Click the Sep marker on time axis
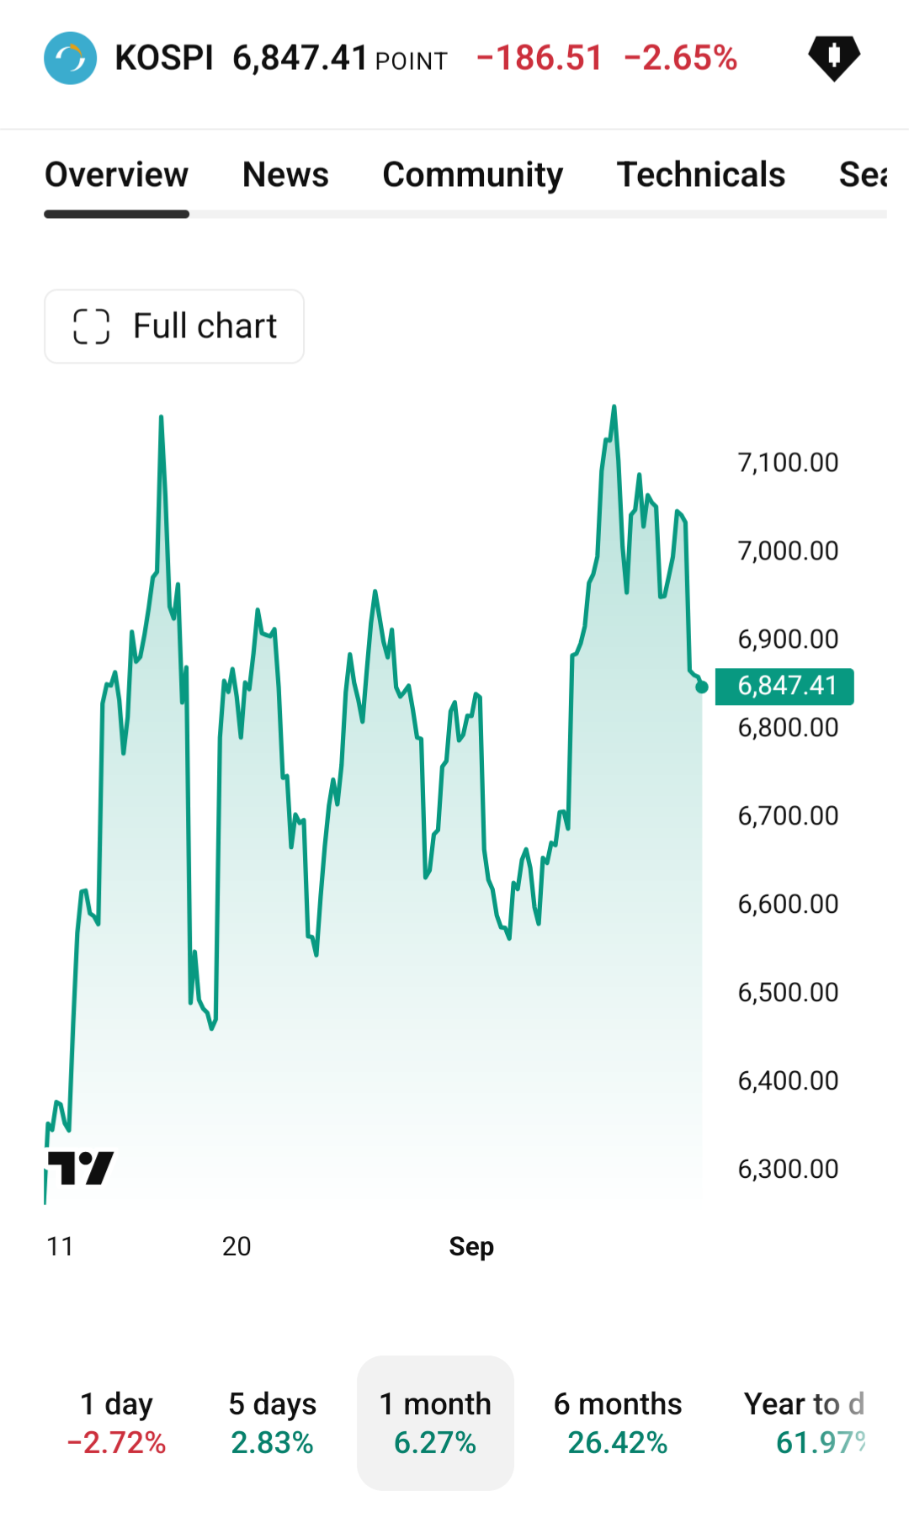 point(471,1246)
